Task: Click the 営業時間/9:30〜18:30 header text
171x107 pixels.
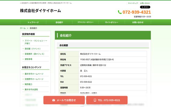Action: [142, 17]
